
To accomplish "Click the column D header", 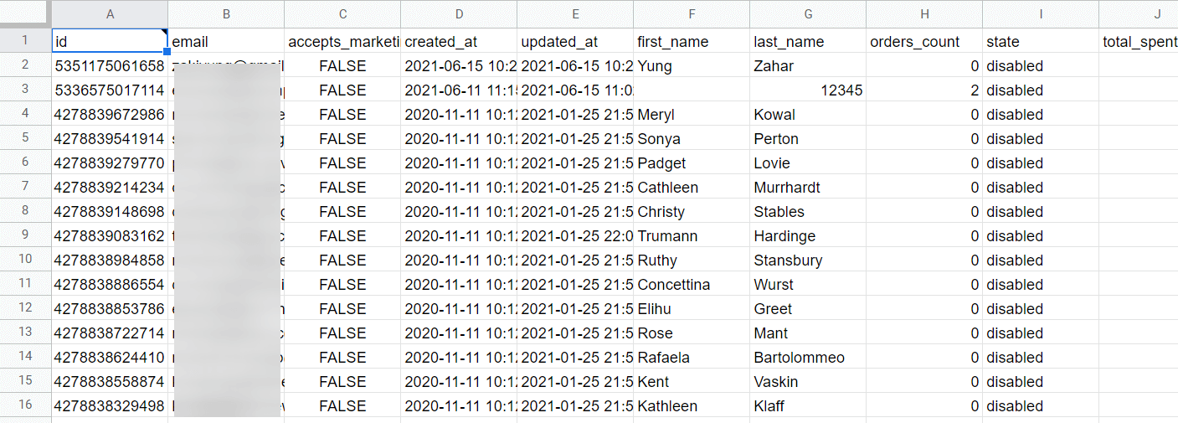I will [459, 13].
